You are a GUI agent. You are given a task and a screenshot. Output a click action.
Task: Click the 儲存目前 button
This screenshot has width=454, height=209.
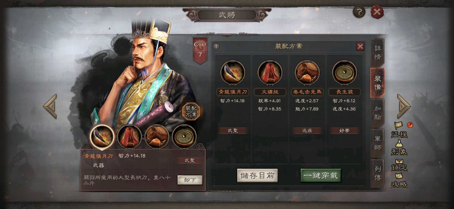click(x=257, y=176)
